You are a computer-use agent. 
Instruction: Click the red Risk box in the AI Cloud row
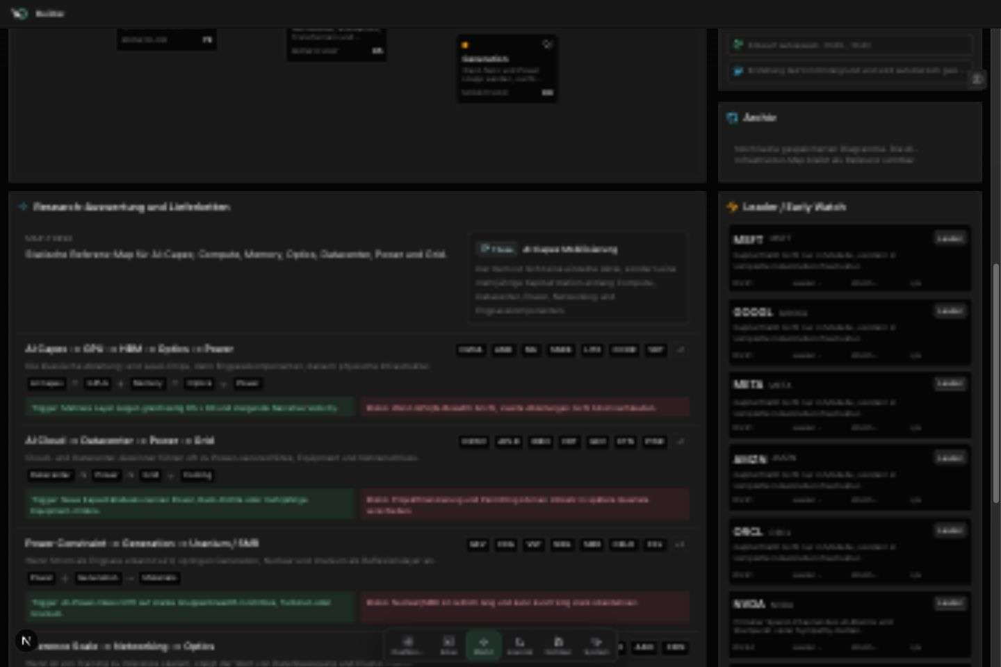(525, 504)
